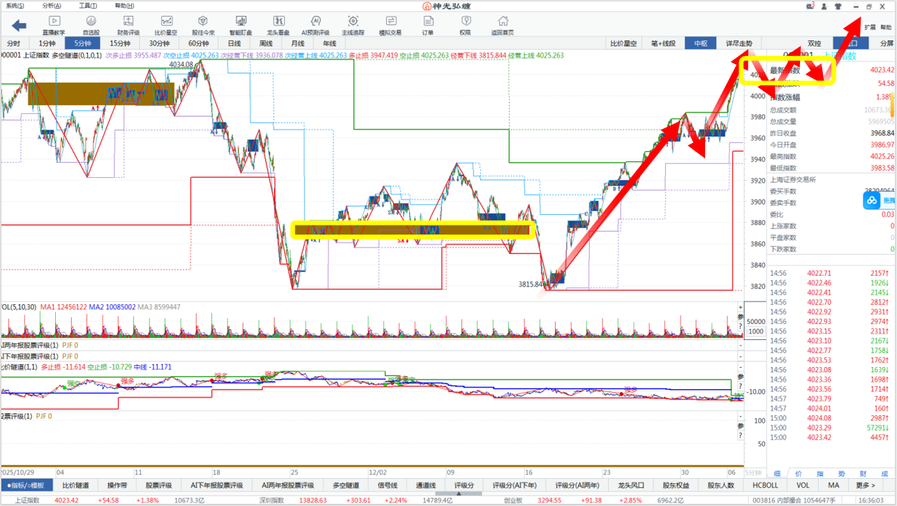Screen dimensions: 897x506
Task: Click the back arrow icon in toolbar
Action: tap(19, 26)
